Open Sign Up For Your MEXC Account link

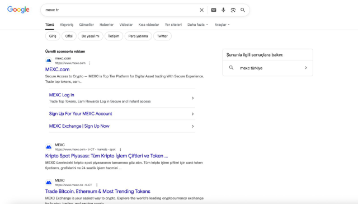point(81,114)
